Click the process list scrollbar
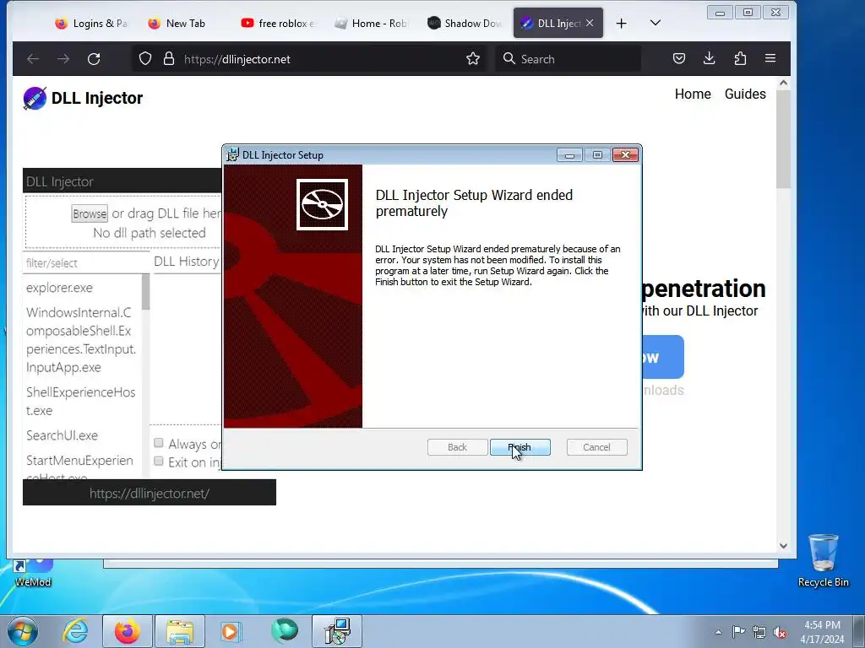 pyautogui.click(x=145, y=292)
